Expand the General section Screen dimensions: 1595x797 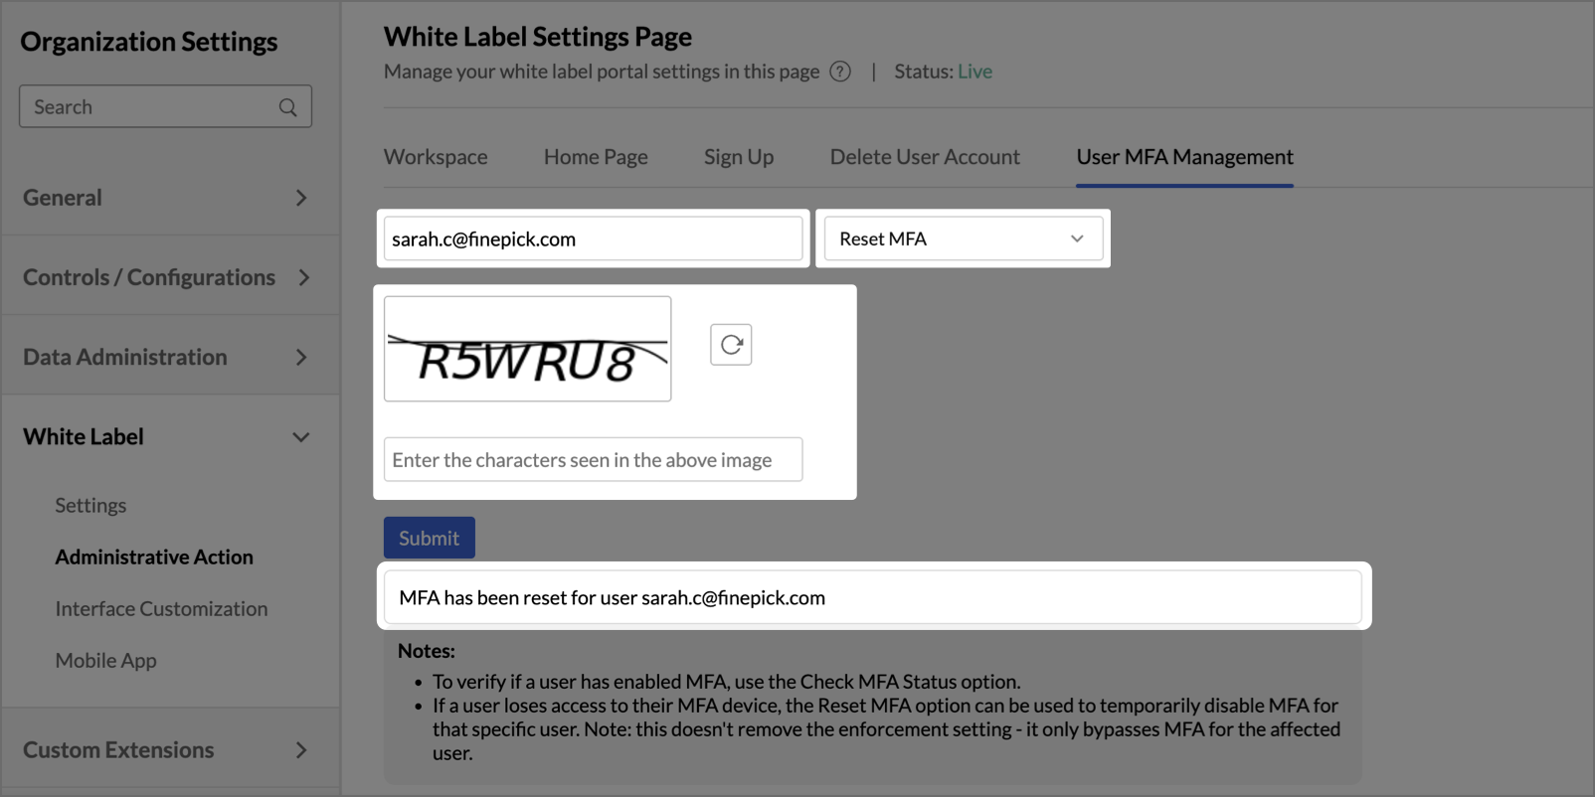pos(165,198)
